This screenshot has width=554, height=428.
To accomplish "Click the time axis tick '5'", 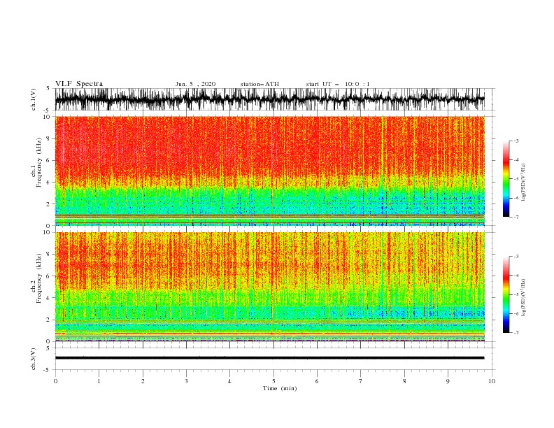I will 273,381.
